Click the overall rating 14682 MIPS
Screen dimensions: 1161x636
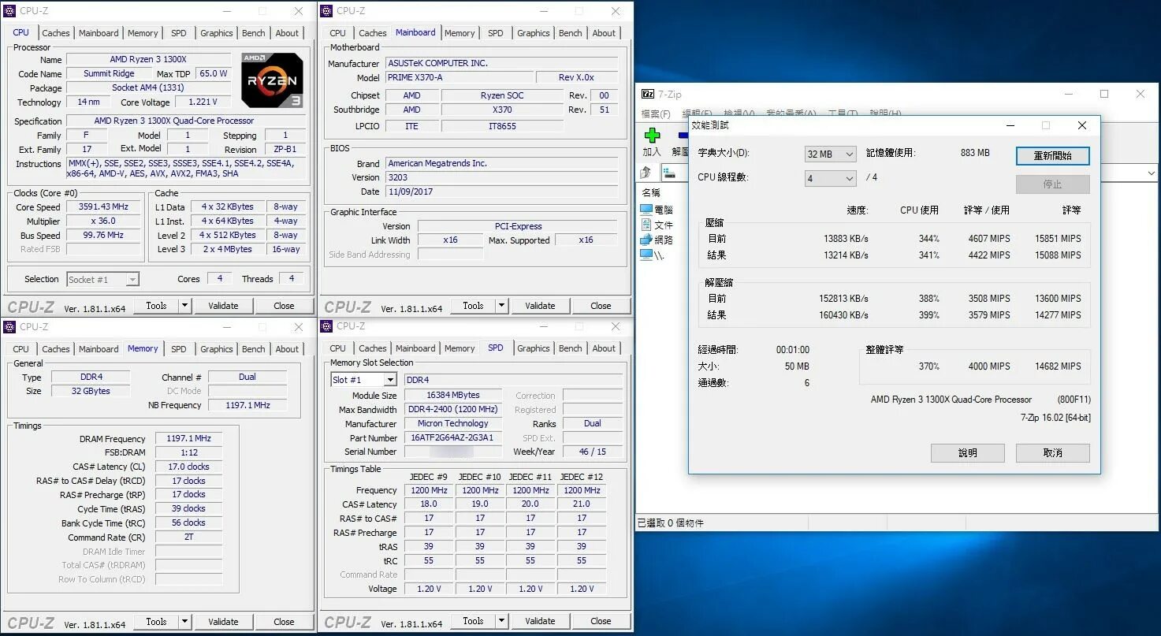tap(1058, 366)
